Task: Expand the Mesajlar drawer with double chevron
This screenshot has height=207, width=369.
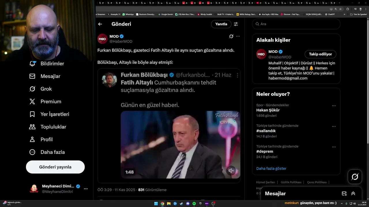Action: point(353,193)
